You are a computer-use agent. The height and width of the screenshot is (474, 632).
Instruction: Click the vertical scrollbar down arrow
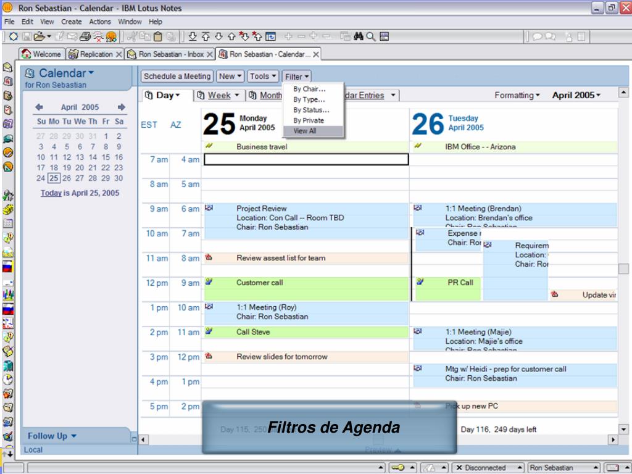point(623,430)
